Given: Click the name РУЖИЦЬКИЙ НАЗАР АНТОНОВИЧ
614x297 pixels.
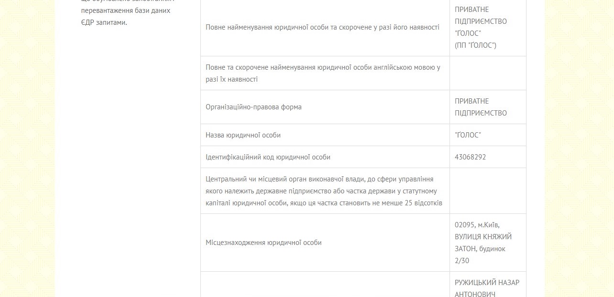Looking at the screenshot, I should (x=487, y=288).
